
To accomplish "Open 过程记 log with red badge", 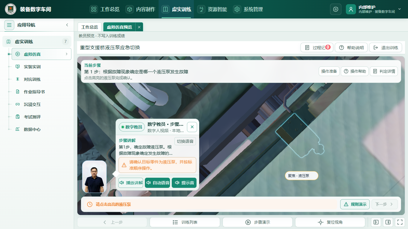I will 317,48.
